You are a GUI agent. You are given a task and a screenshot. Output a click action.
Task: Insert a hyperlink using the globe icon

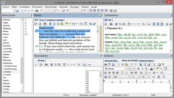pos(141,65)
